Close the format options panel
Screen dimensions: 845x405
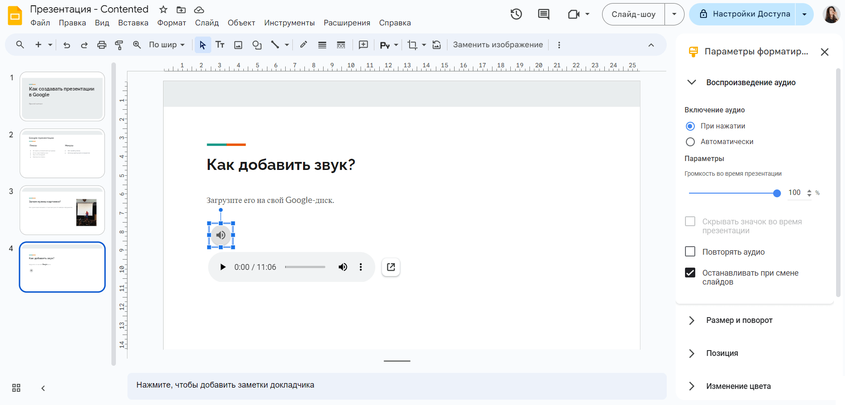824,52
